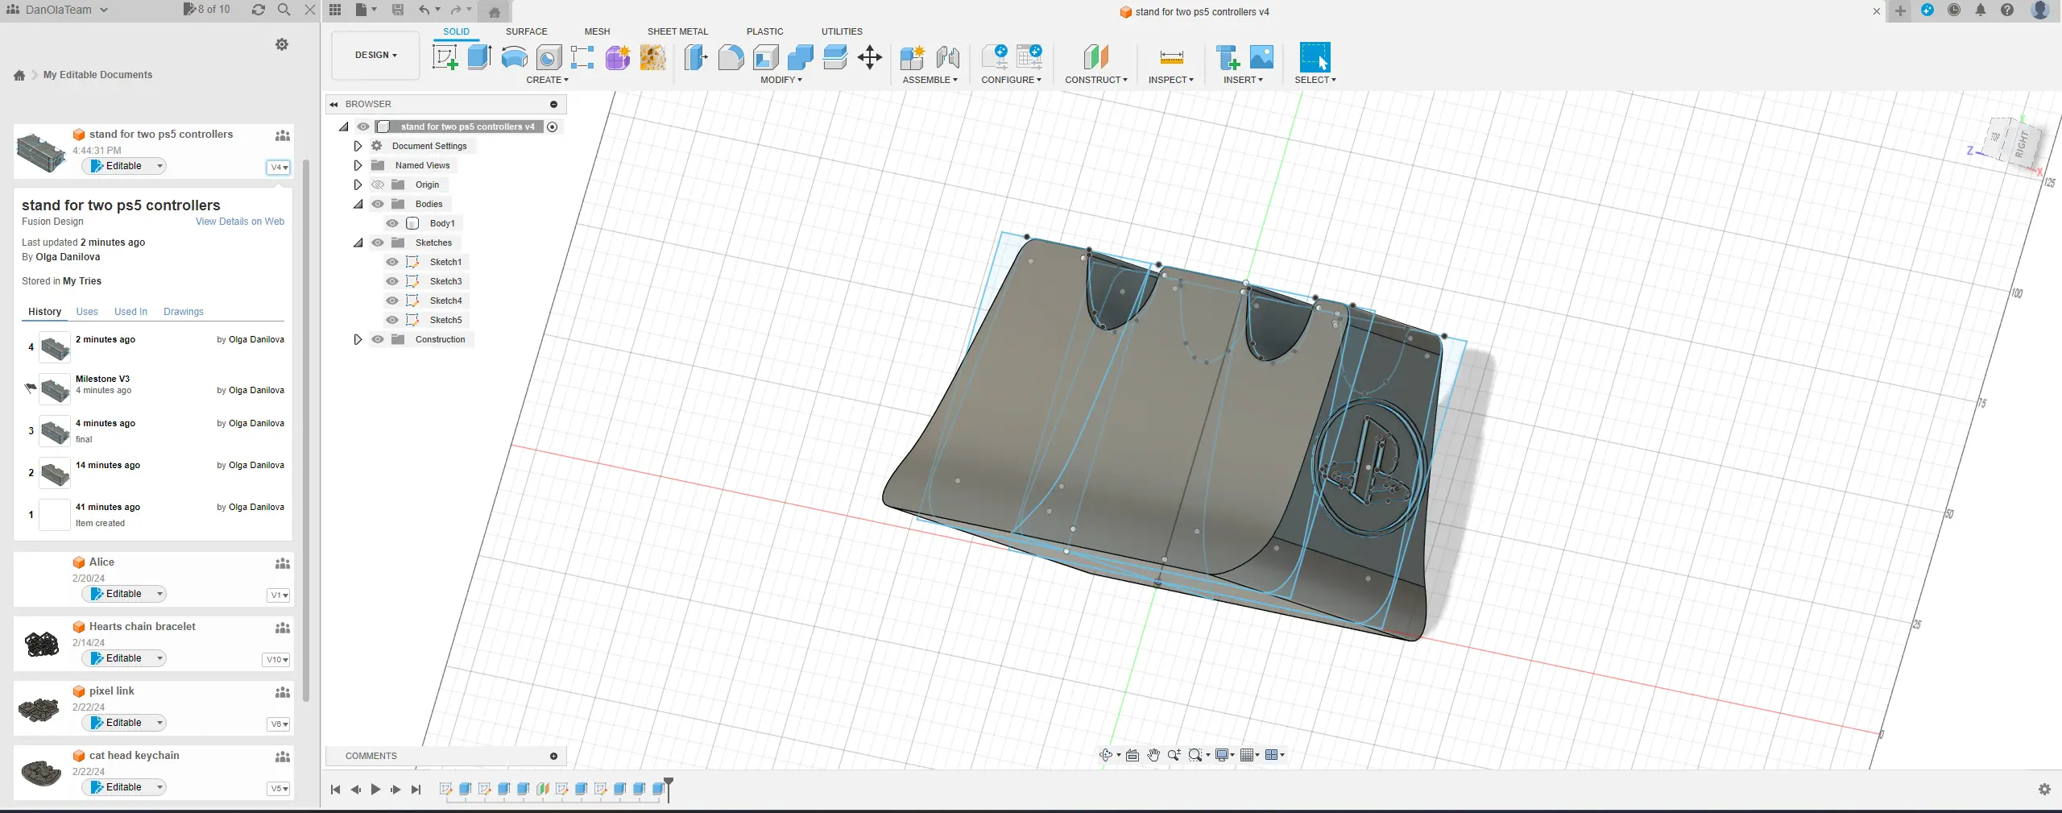Toggle visibility of Bodies folder
2062x813 pixels.
[378, 204]
